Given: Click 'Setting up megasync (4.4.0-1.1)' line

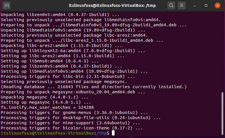Looking at the screenshot, I should coord(46,102).
